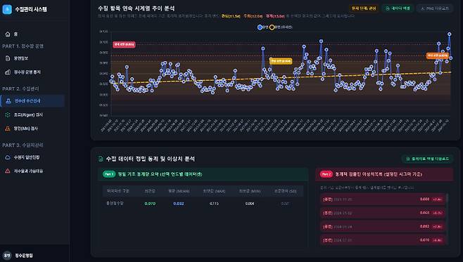463x262 pixels.
Task: Select outlier row with value 0.003
Action: click(383, 213)
